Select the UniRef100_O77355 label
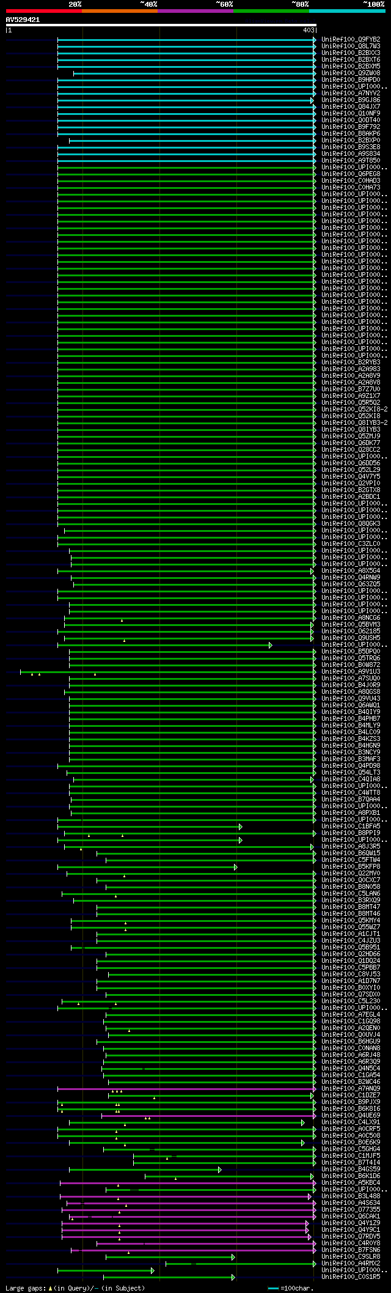This screenshot has width=391, height=1293. coord(351,1209)
